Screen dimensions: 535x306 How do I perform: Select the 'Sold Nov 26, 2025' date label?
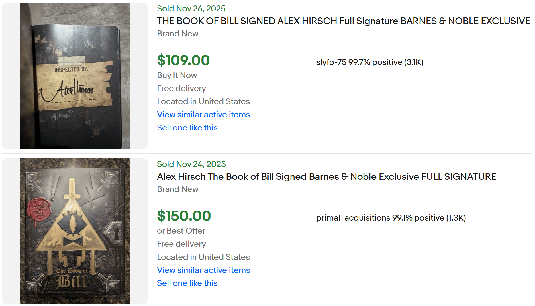[191, 9]
